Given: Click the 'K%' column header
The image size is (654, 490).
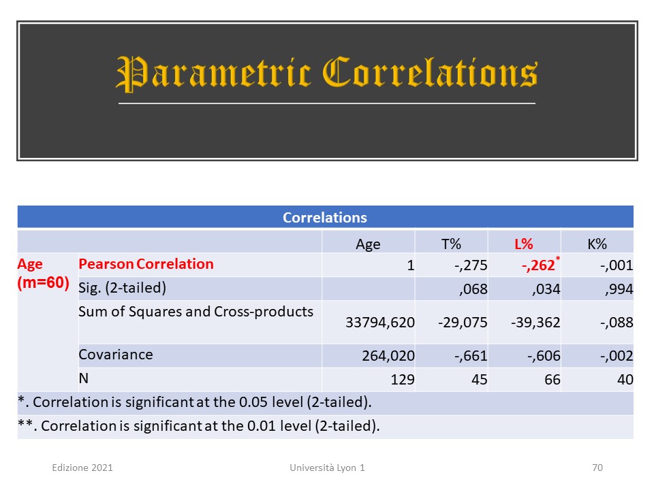Looking at the screenshot, I should (x=597, y=244).
